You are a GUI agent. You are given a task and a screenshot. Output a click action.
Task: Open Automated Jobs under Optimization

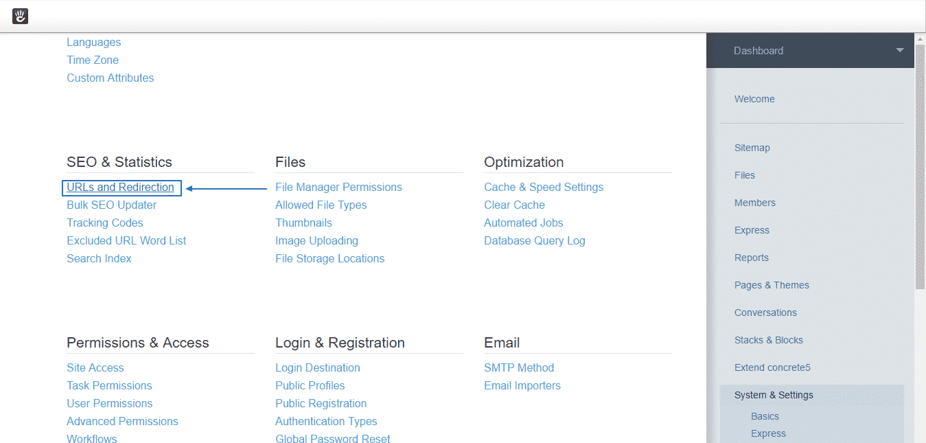click(523, 223)
